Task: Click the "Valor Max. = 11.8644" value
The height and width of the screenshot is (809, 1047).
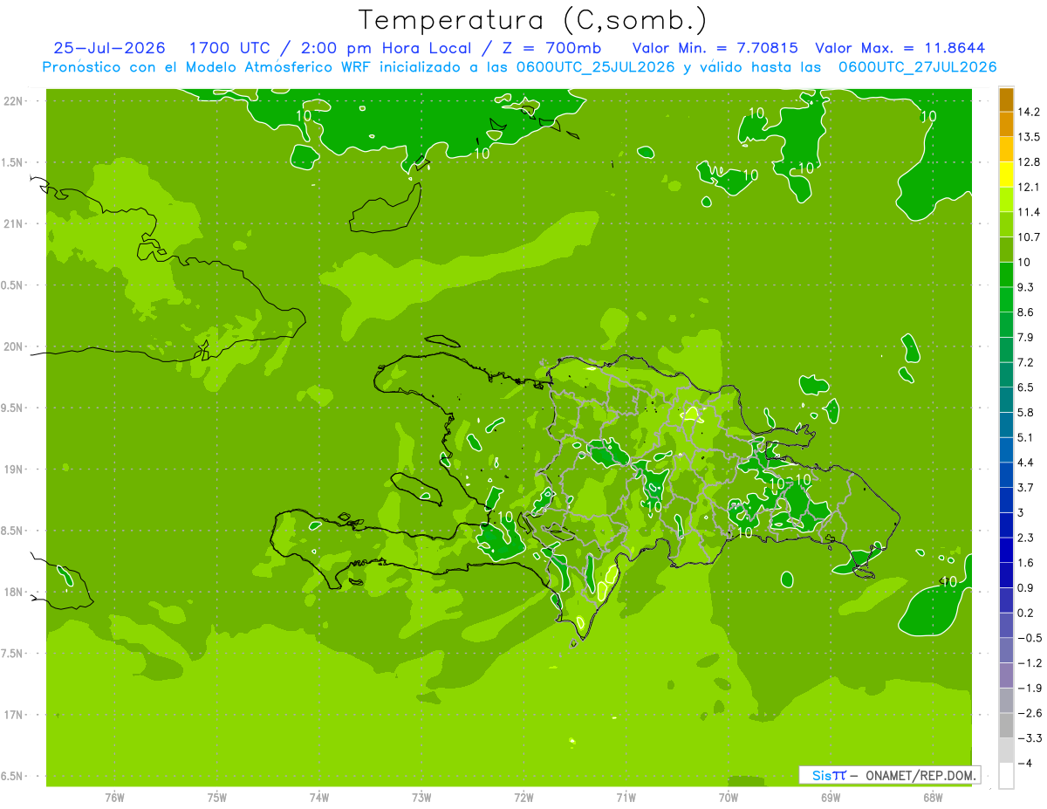Action: 900,47
